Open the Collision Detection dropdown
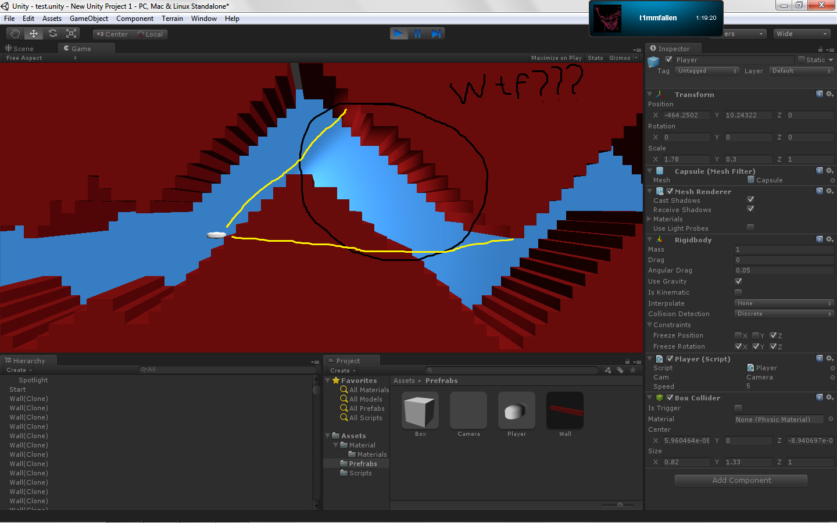This screenshot has width=837, height=523. tap(784, 314)
